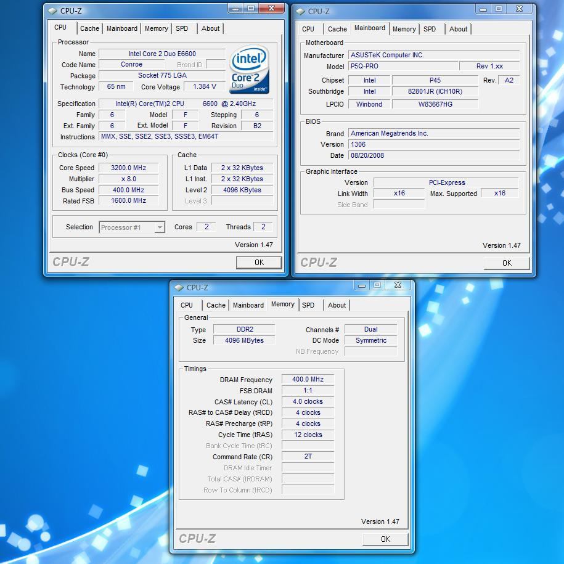Click the Graphic Interface version PCI-Express
This screenshot has width=564, height=564.
tap(446, 182)
